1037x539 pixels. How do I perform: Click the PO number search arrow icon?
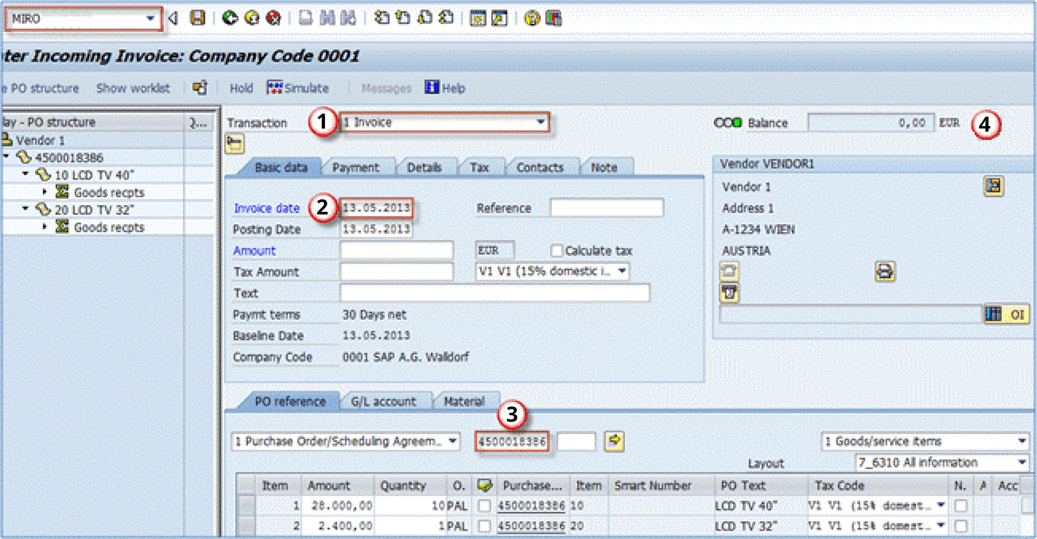614,441
